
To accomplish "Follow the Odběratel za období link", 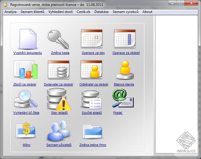I will (94, 84).
